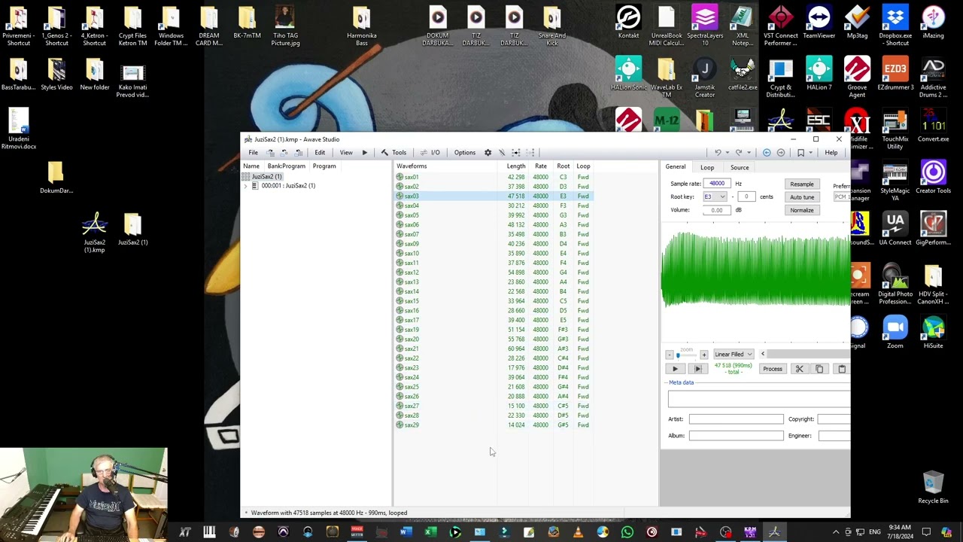This screenshot has height=542, width=963.
Task: Click the Bank:Program column header
Action: click(x=287, y=166)
